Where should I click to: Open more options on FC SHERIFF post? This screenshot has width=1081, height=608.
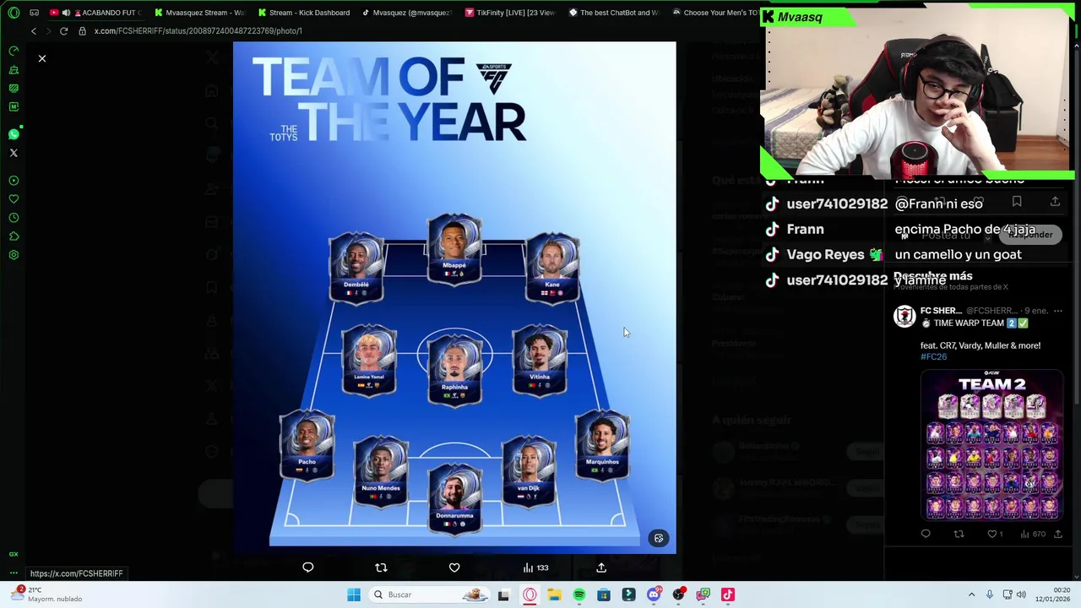tap(1057, 311)
